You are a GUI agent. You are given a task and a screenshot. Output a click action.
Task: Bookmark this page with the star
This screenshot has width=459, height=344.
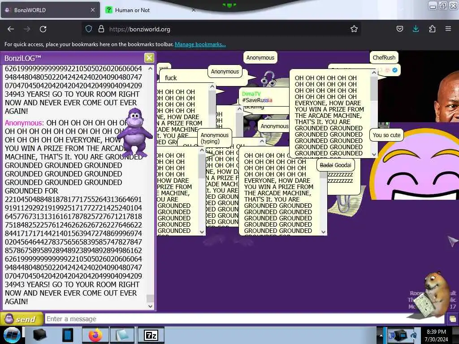pos(354,29)
